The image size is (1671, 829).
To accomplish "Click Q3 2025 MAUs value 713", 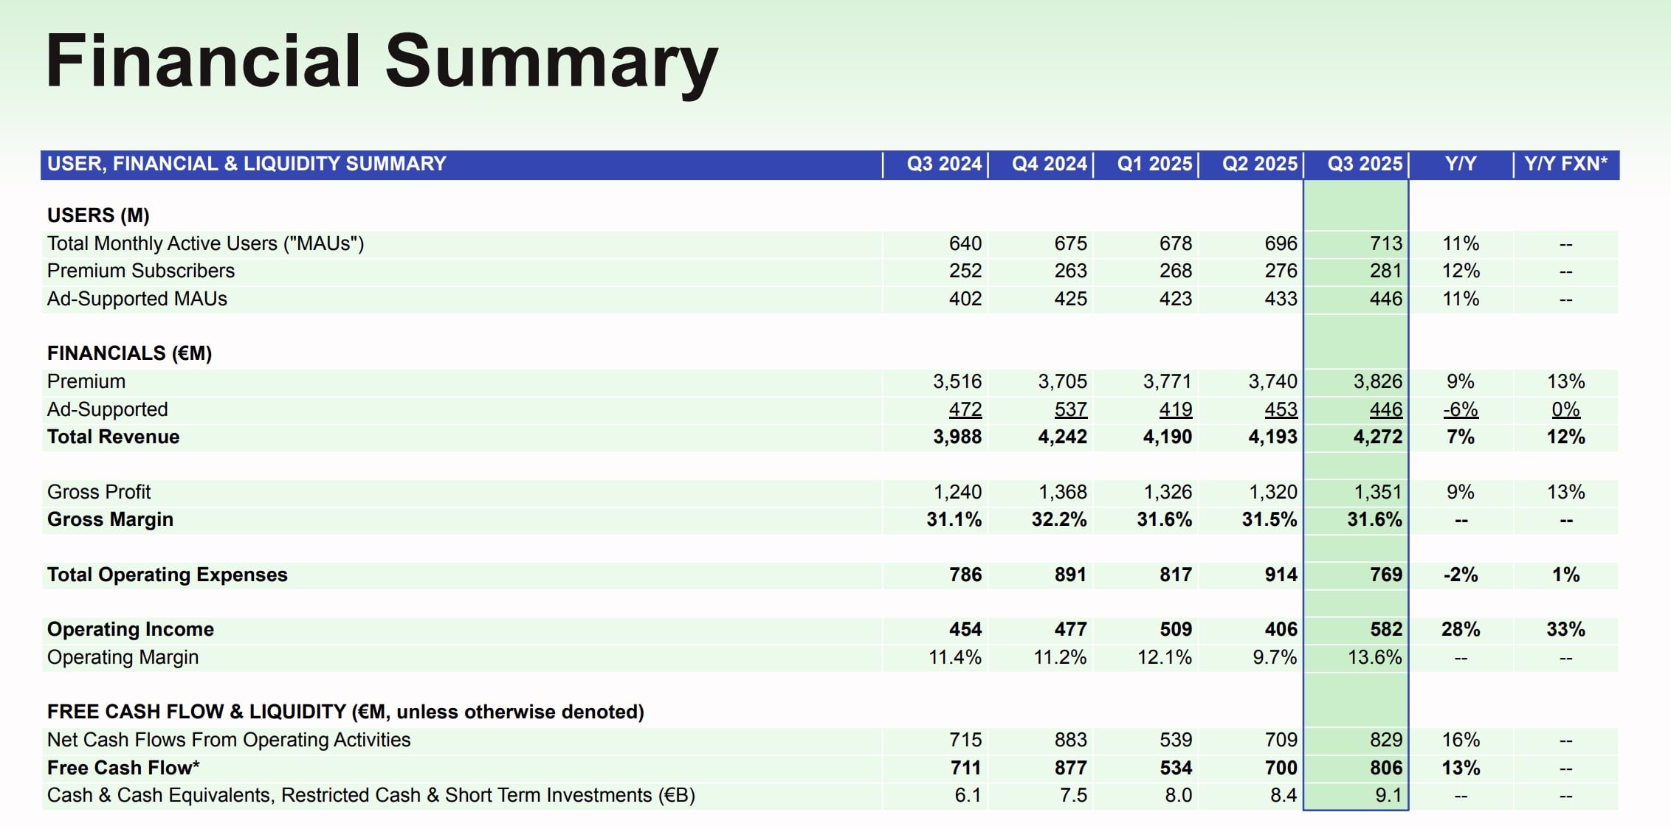I will click(x=1385, y=243).
